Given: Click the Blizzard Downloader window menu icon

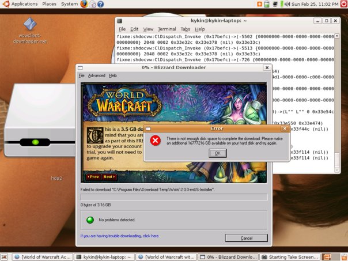Looking at the screenshot, I should [x=80, y=67].
